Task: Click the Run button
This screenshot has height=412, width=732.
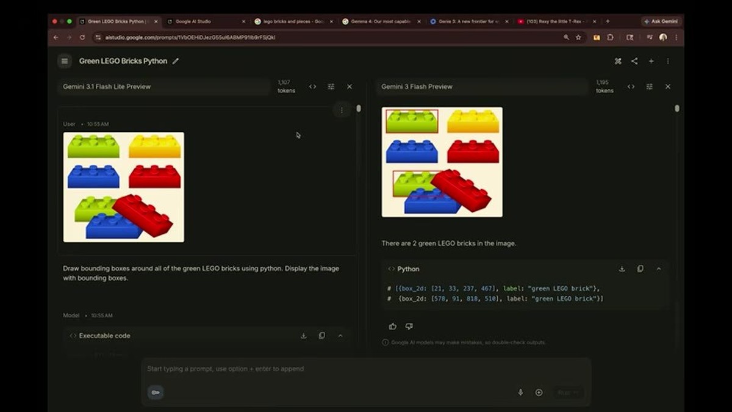Action: tap(567, 392)
